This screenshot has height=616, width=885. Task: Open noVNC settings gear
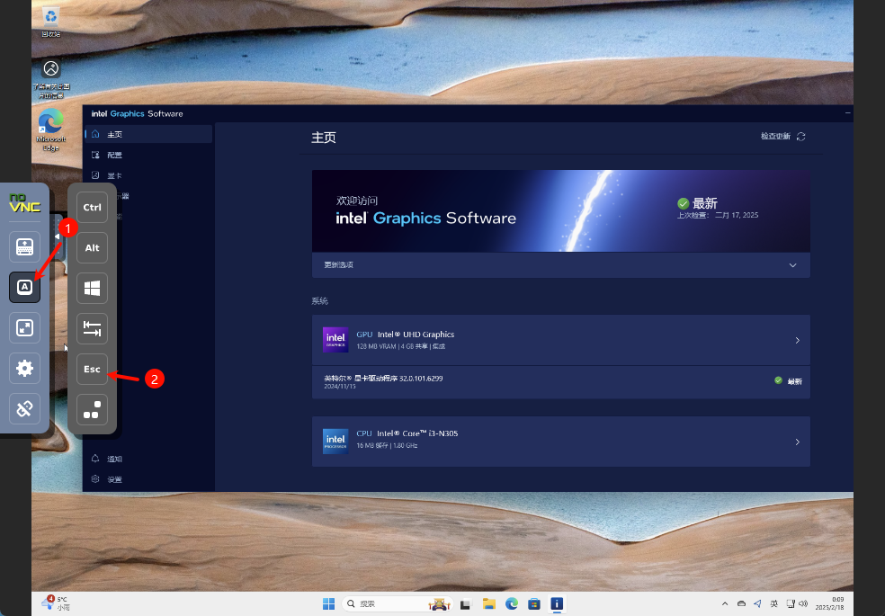click(24, 369)
